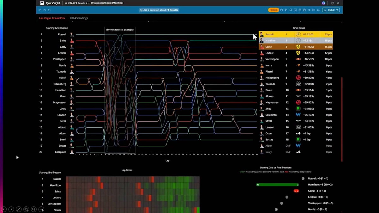379x213 pixels.
Task: Open the version history clock icon
Action: [x=281, y=10]
